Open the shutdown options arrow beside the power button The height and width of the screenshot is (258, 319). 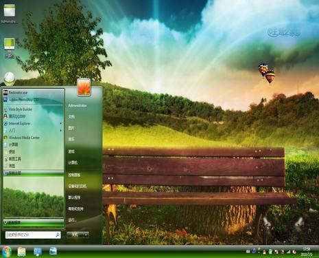(86, 235)
